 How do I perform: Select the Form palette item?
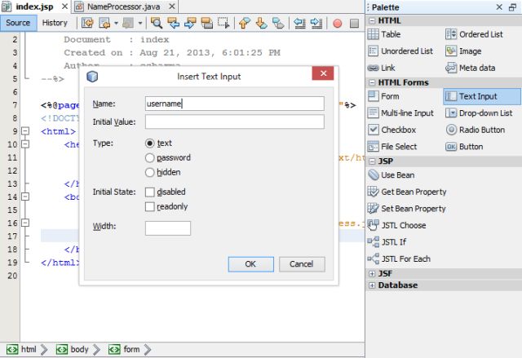point(383,96)
